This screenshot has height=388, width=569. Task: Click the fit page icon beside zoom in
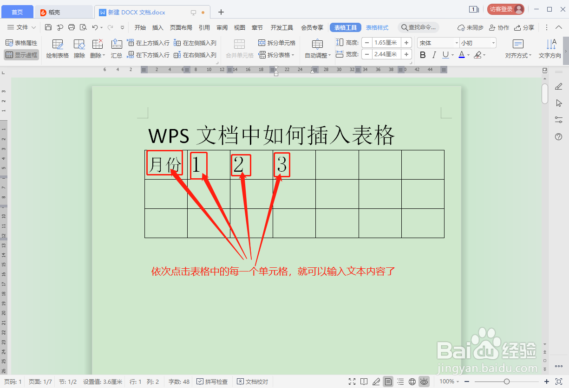(559, 382)
